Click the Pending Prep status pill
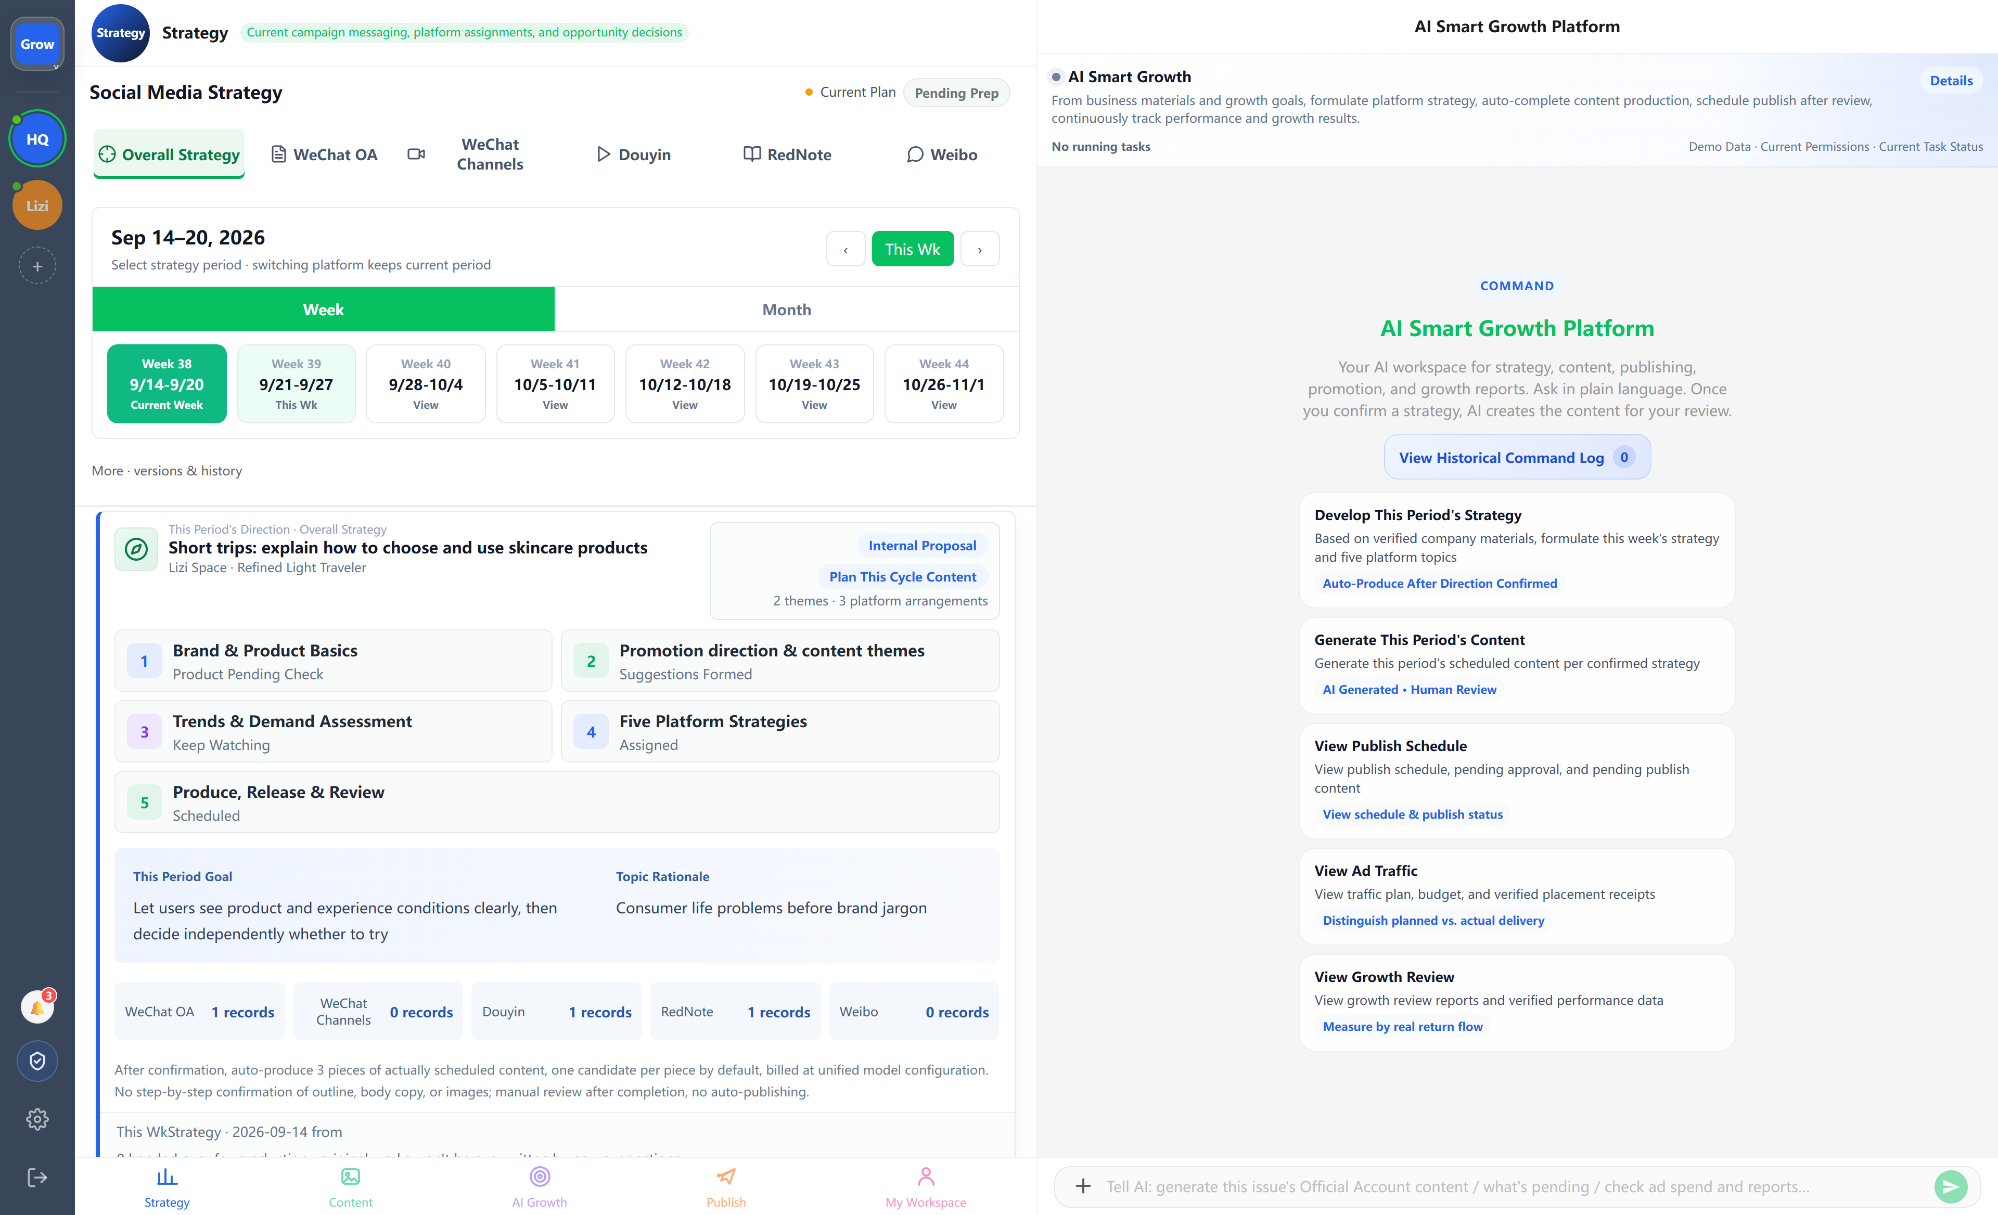Image resolution: width=1998 pixels, height=1215 pixels. tap(957, 93)
